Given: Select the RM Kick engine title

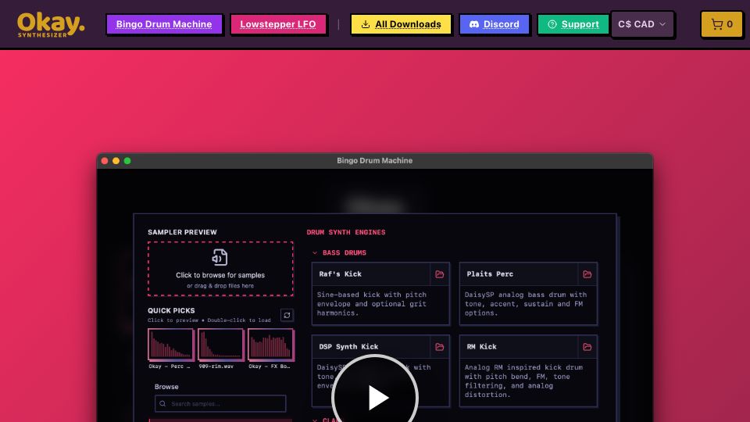Looking at the screenshot, I should tap(482, 347).
